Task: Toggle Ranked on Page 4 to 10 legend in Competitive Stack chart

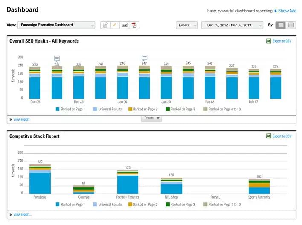Action: coord(222,205)
